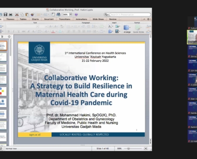Open the Themes ribbon tab
The width and height of the screenshot is (197, 159).
(x=10, y=19)
